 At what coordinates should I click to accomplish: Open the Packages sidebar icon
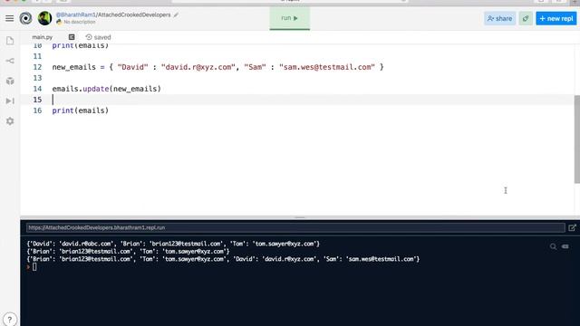click(x=10, y=81)
